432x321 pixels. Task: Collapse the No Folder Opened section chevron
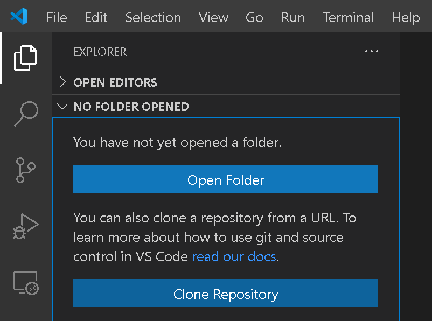(x=62, y=106)
